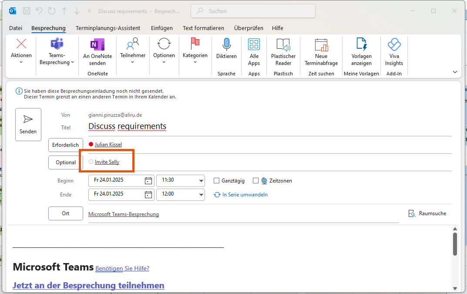The image size is (467, 294).
Task: Open the Text formatieren tab
Action: (203, 28)
